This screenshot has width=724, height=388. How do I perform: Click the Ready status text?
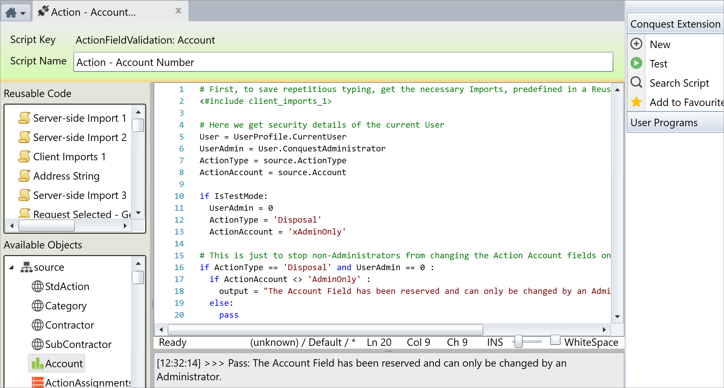coord(173,342)
